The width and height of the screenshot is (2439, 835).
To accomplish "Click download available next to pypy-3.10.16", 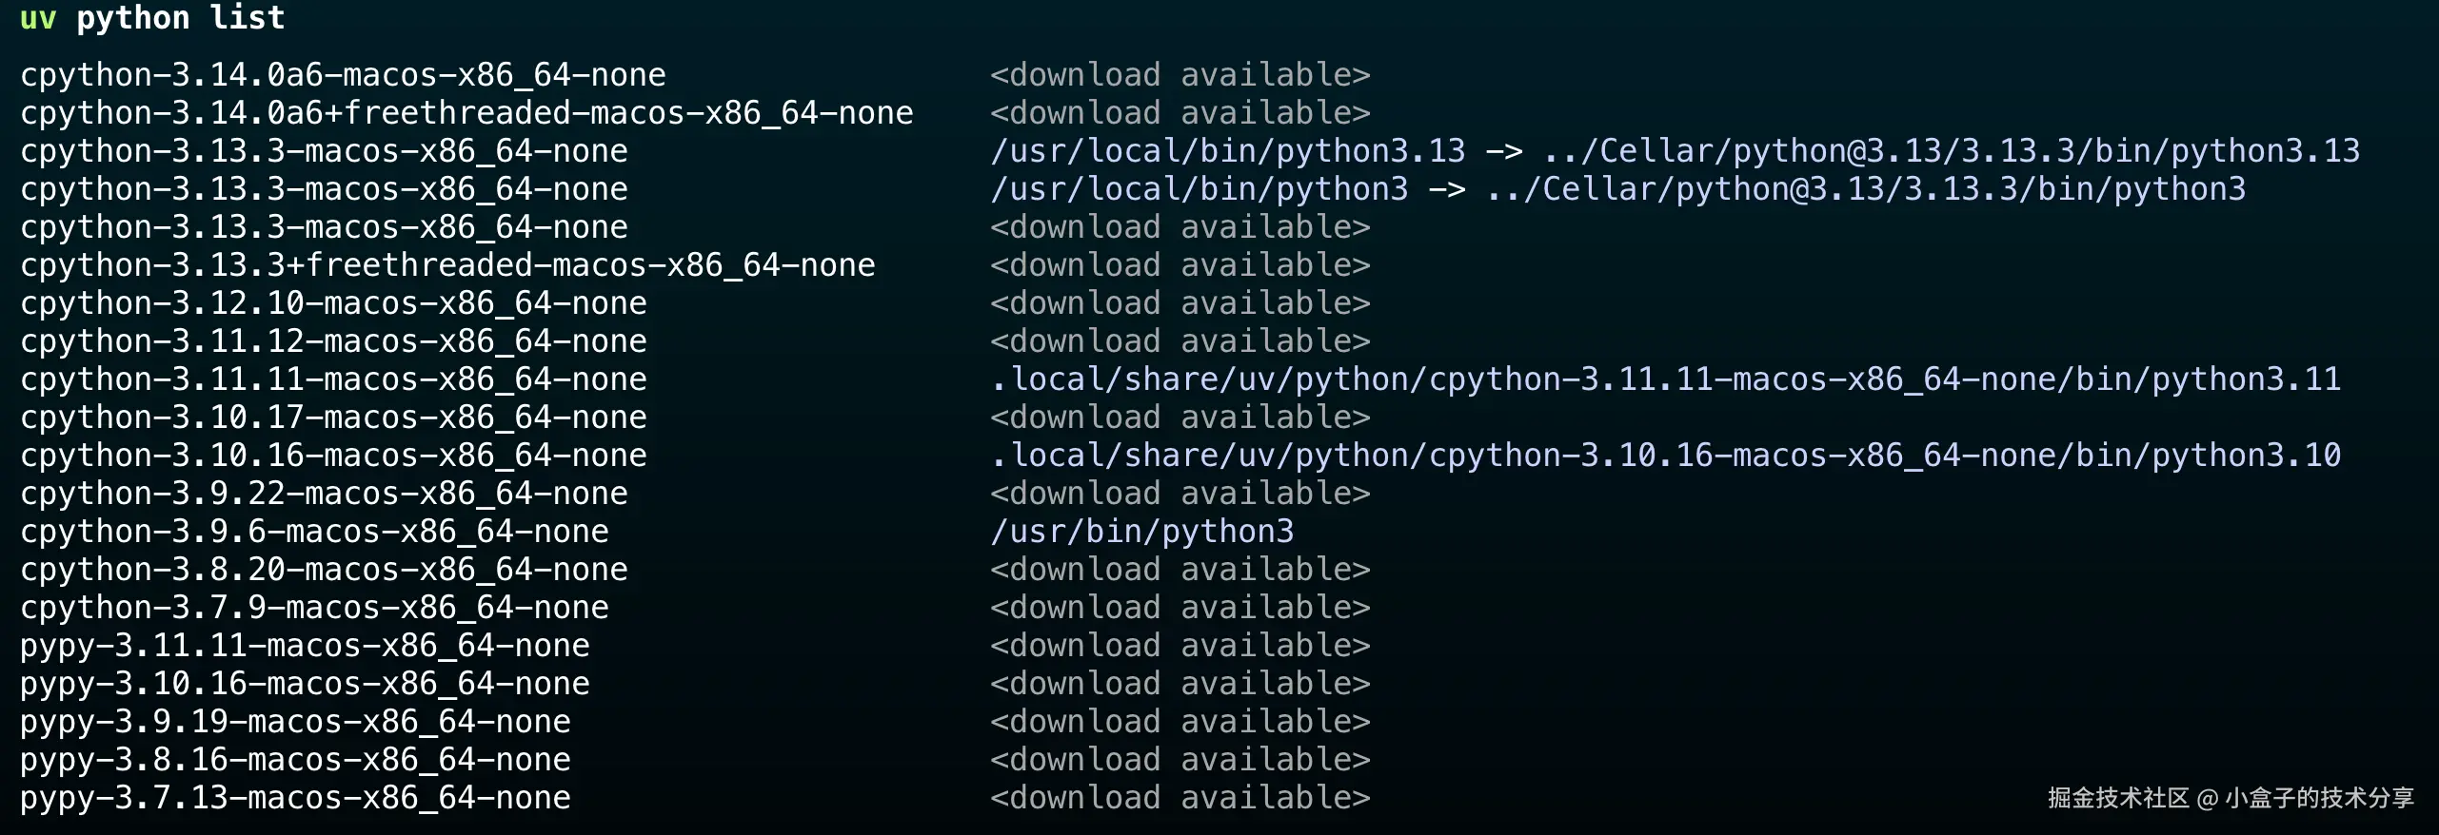I will pyautogui.click(x=1180, y=684).
